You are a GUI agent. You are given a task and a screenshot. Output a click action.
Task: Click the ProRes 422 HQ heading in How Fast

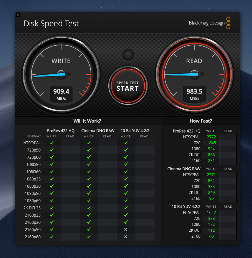(x=187, y=131)
